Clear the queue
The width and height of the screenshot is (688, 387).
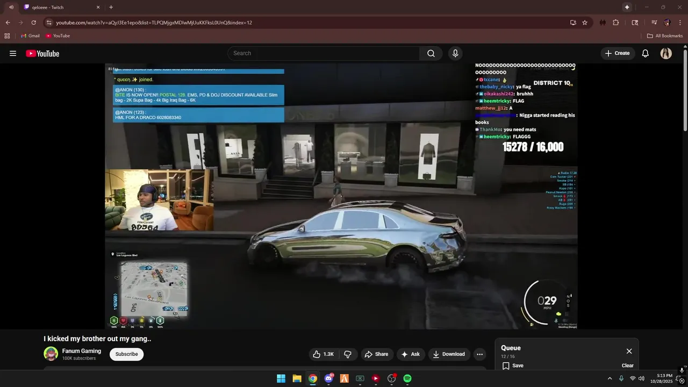coord(628,365)
